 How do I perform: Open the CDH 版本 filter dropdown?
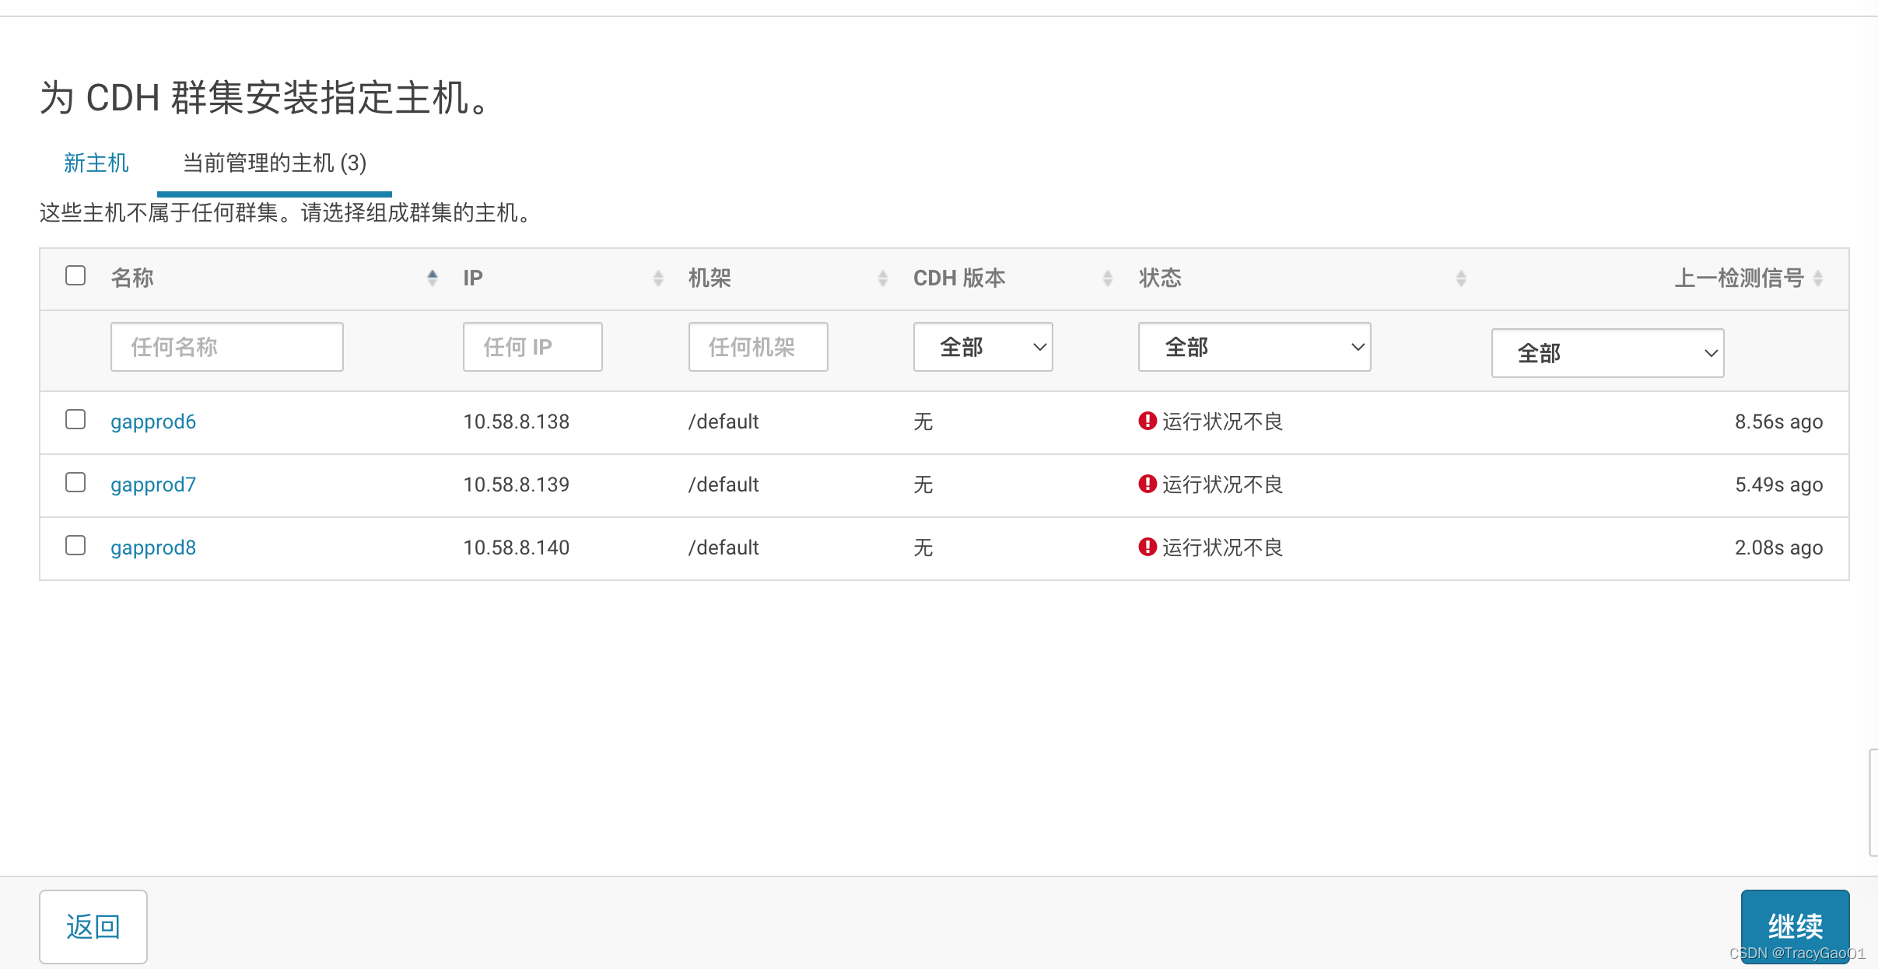983,347
